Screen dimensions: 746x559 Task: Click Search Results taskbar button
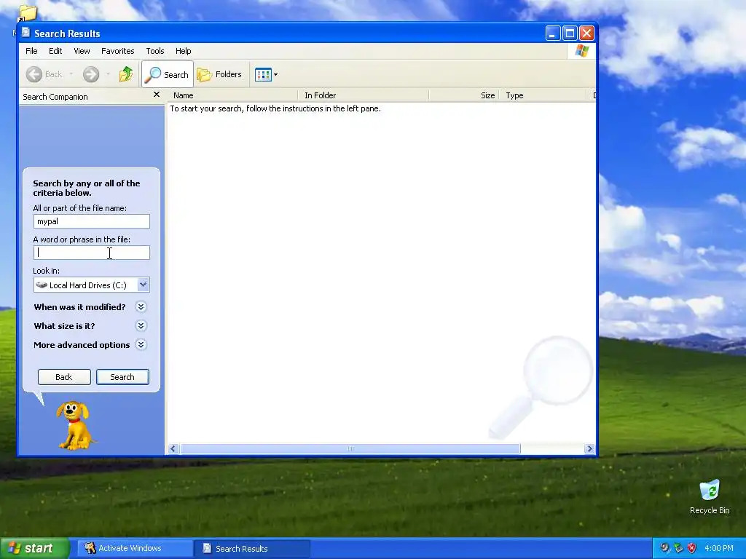coord(252,548)
